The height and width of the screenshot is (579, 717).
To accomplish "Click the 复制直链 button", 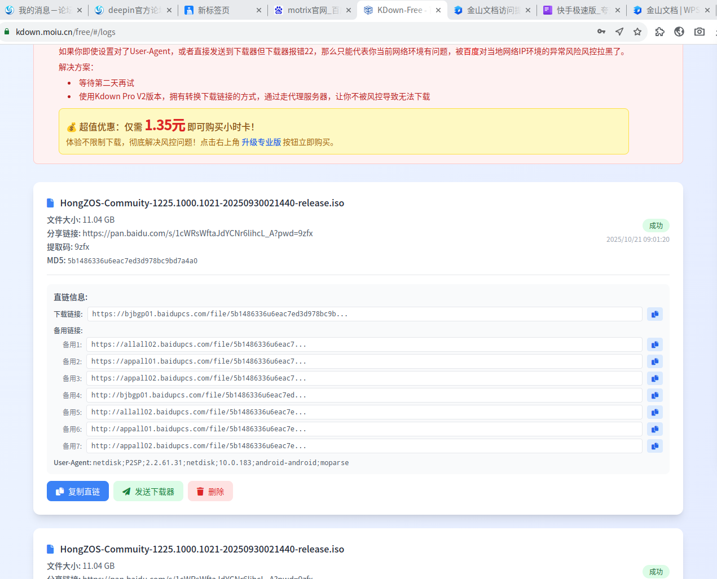I will click(x=78, y=491).
